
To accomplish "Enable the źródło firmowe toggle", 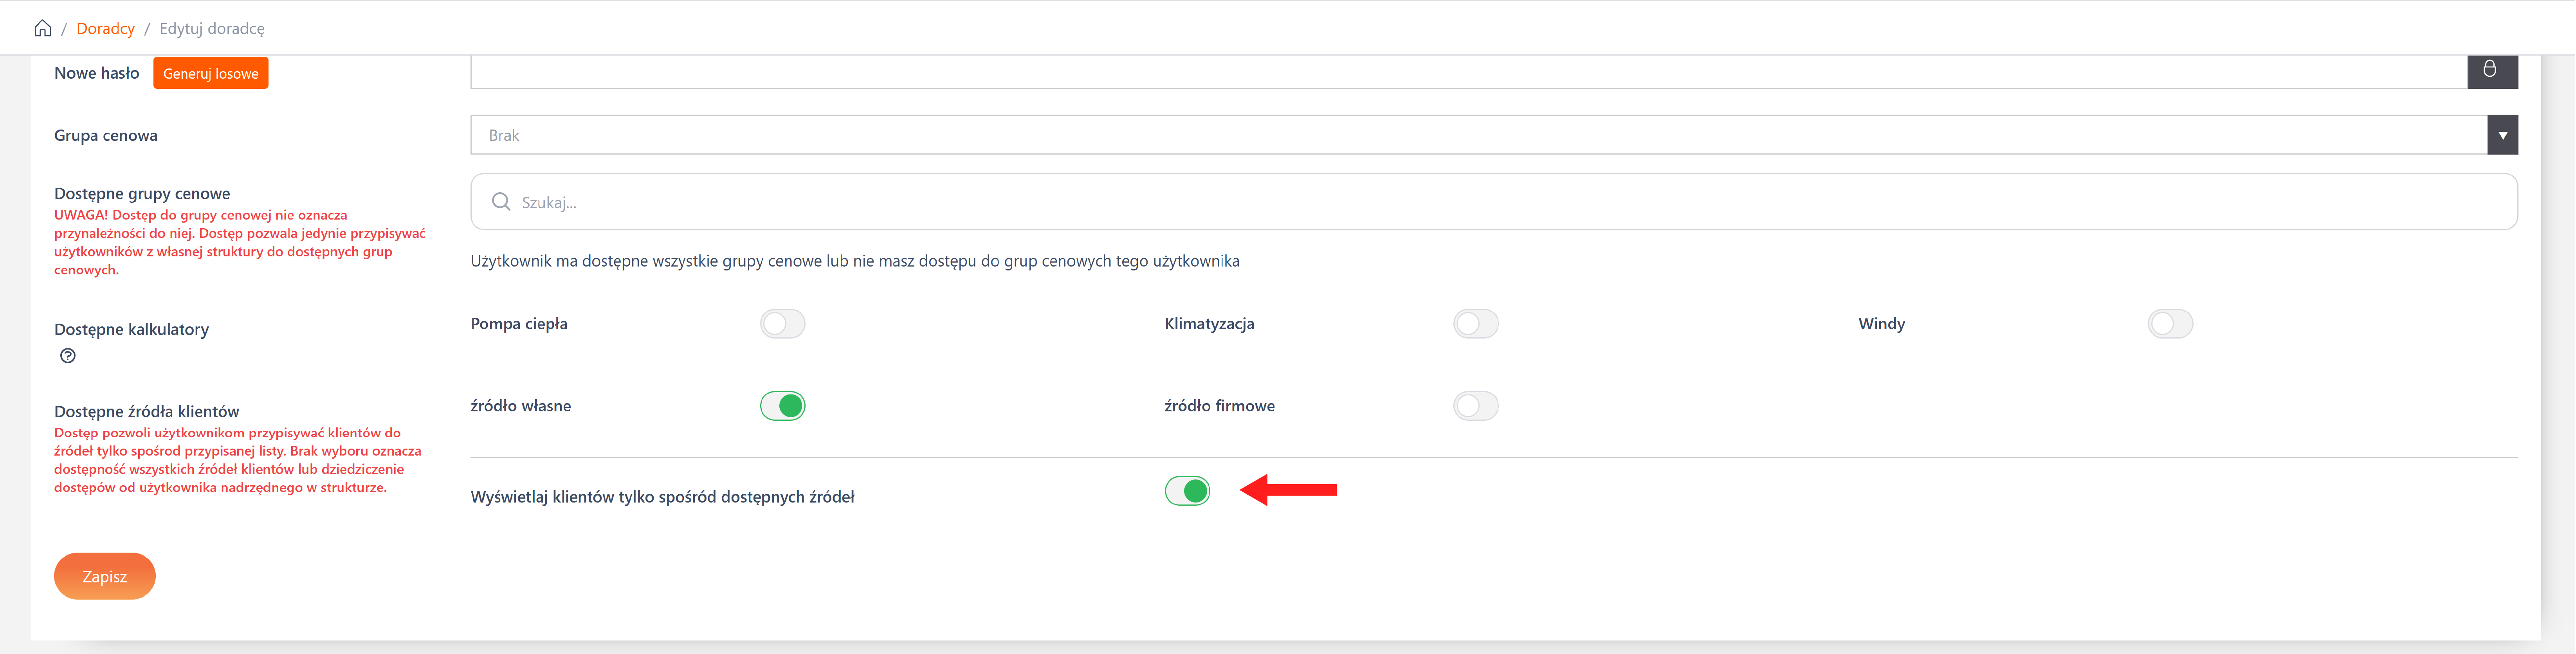I will pos(1475,406).
